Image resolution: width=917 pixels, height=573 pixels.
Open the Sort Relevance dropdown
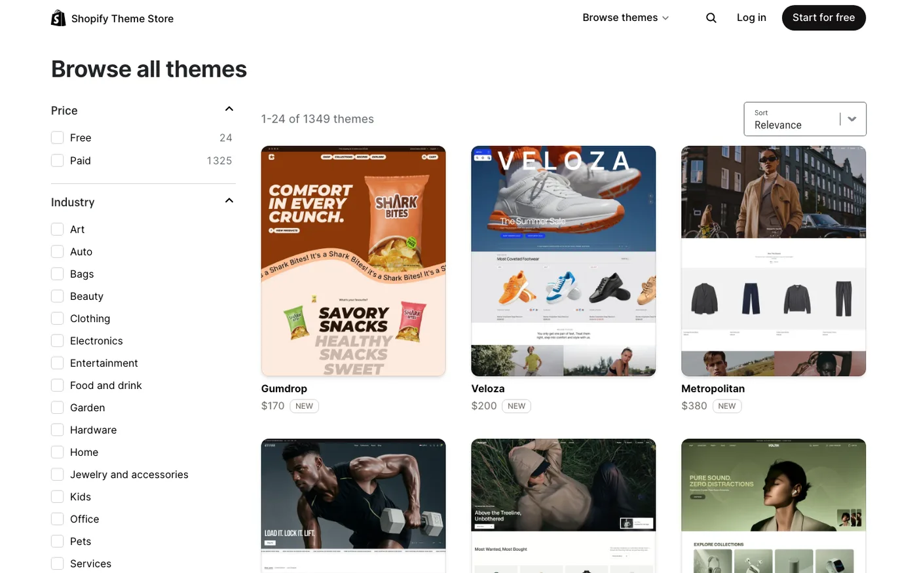(x=805, y=119)
